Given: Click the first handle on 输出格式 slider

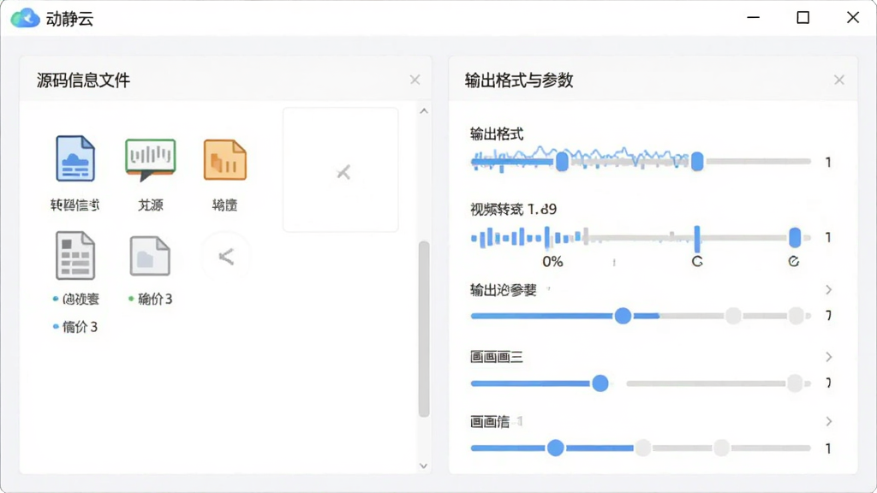Looking at the screenshot, I should tap(562, 162).
